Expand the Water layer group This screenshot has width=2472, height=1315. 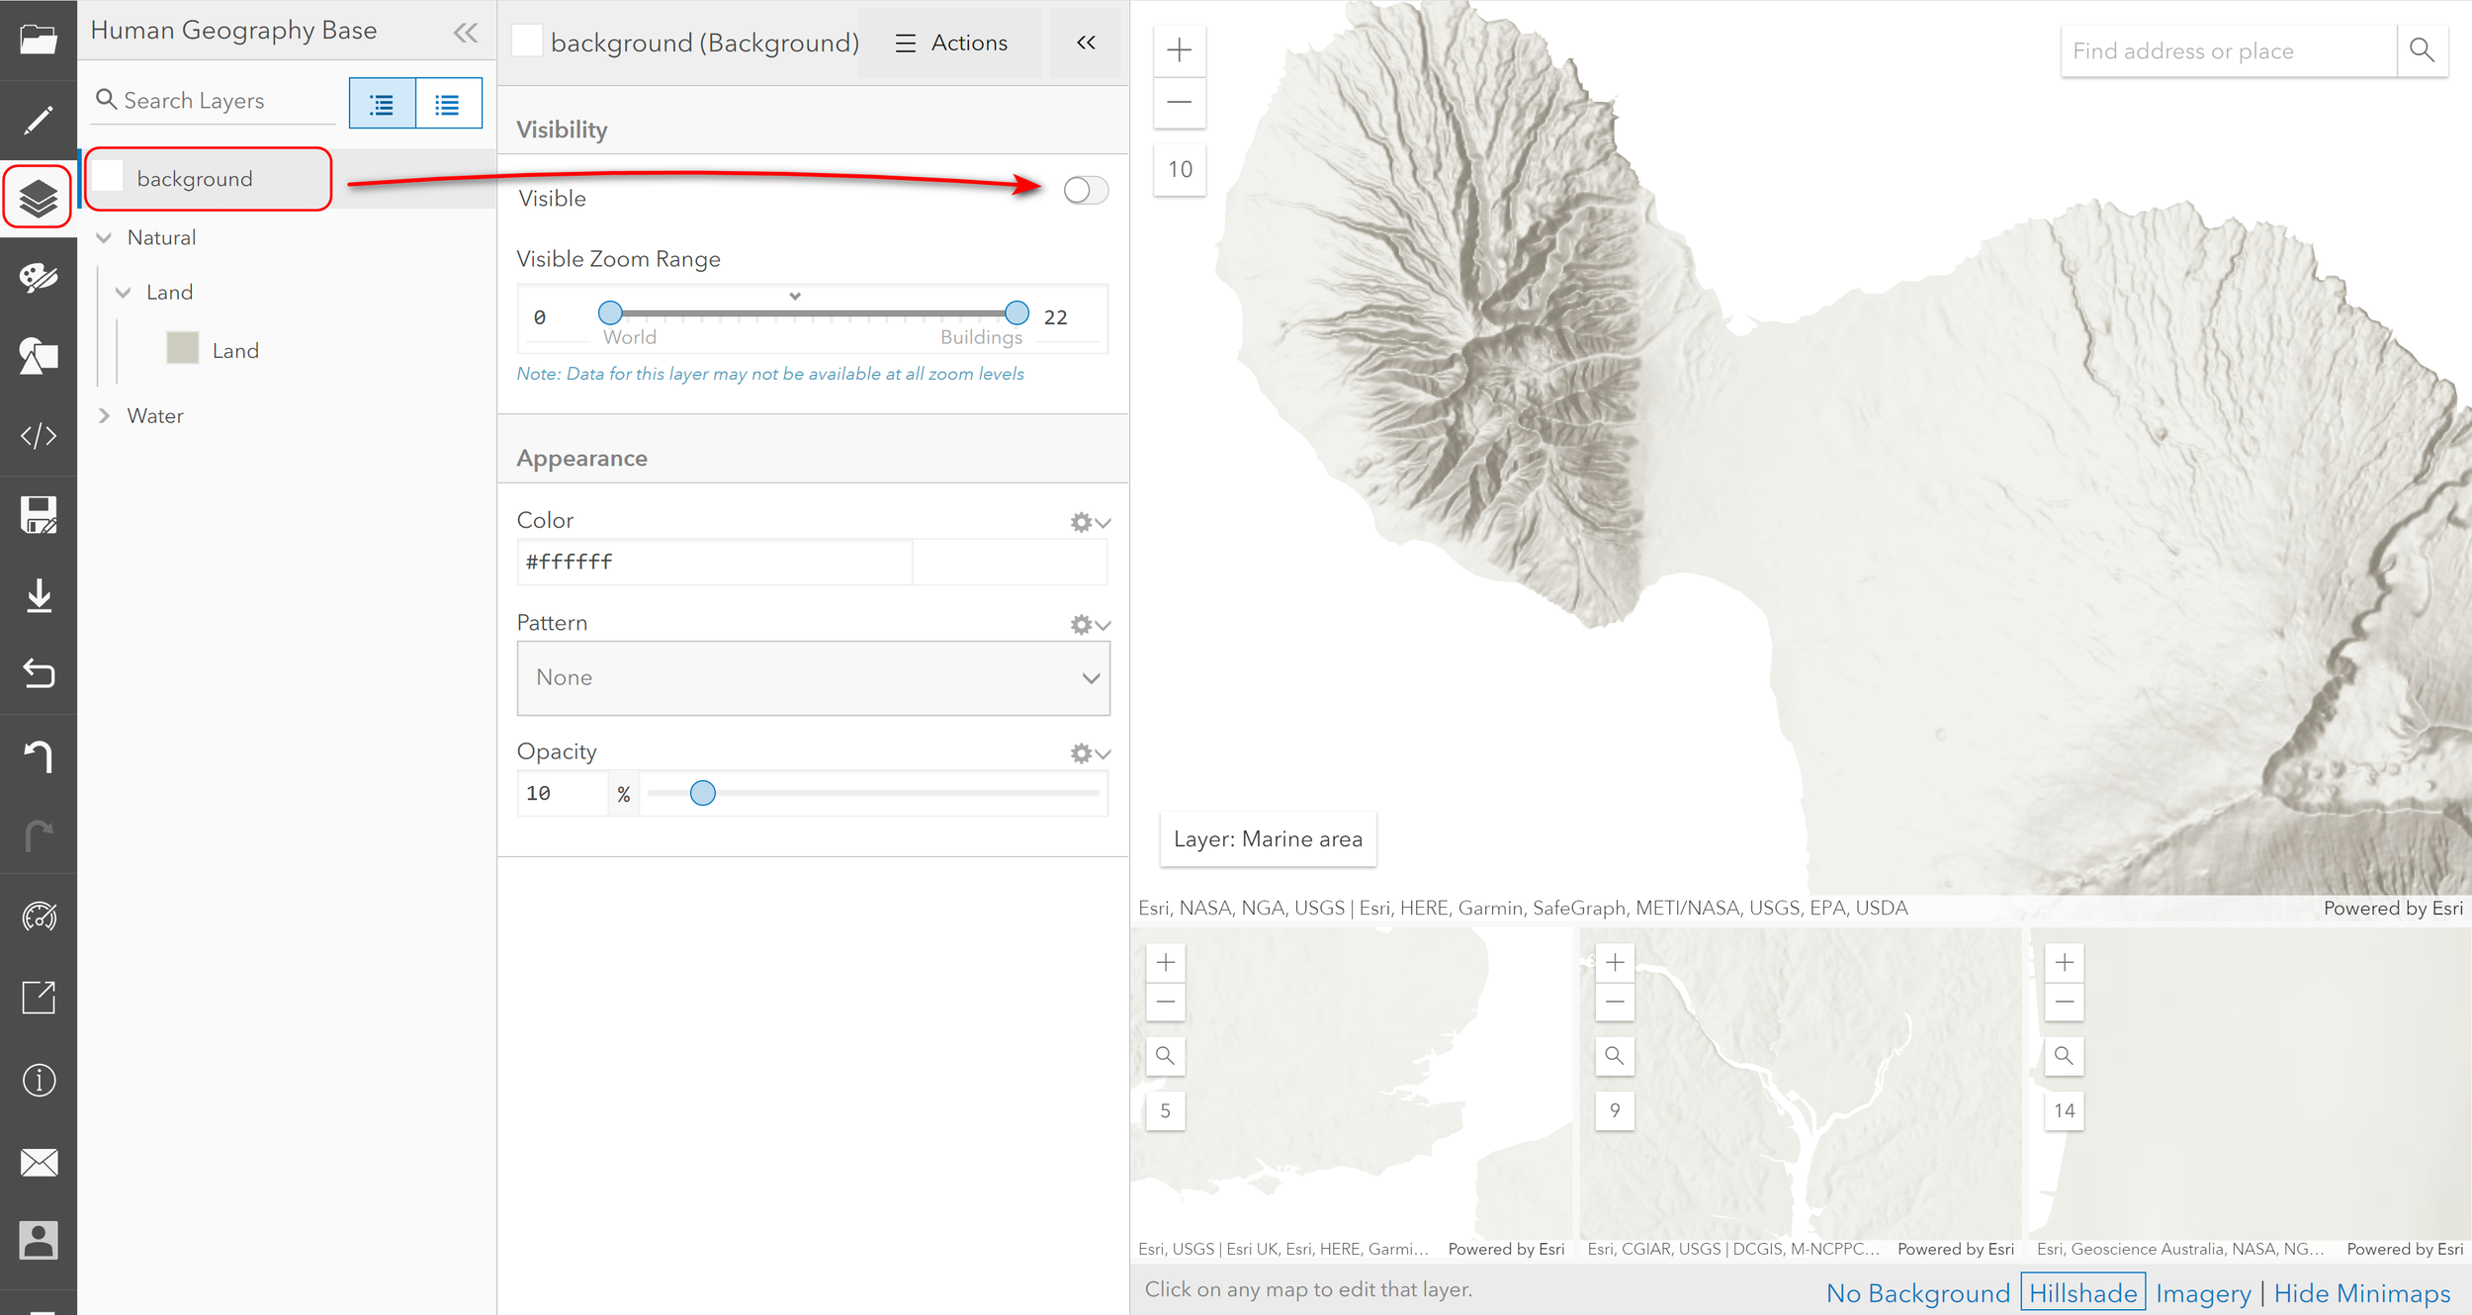104,416
